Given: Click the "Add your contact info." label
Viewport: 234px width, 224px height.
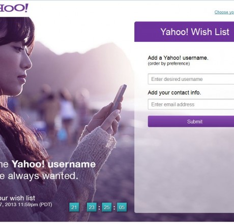Looking at the screenshot, I should [174, 93].
